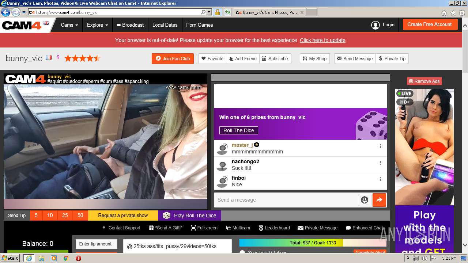Image resolution: width=468 pixels, height=263 pixels.
Task: Click the bunny_vic username in video overlay
Action: [59, 76]
